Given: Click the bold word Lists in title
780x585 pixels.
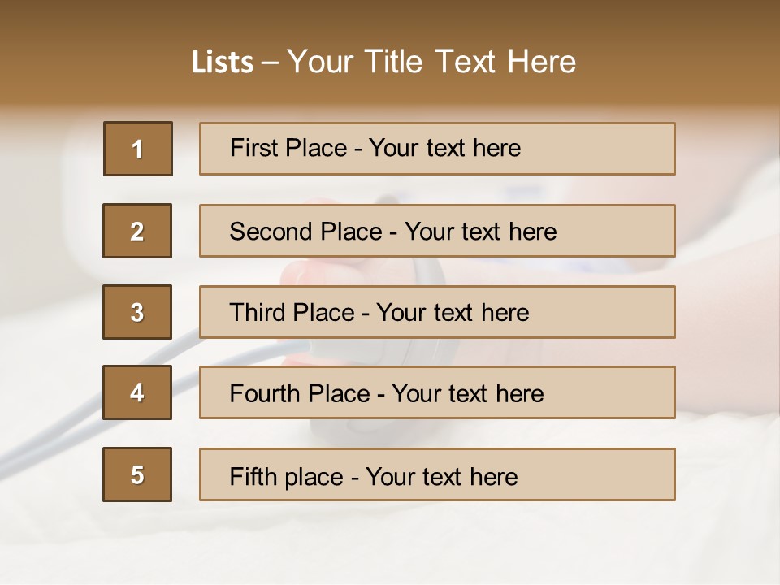Looking at the screenshot, I should tap(223, 63).
